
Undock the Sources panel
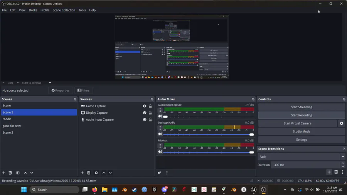(152, 99)
